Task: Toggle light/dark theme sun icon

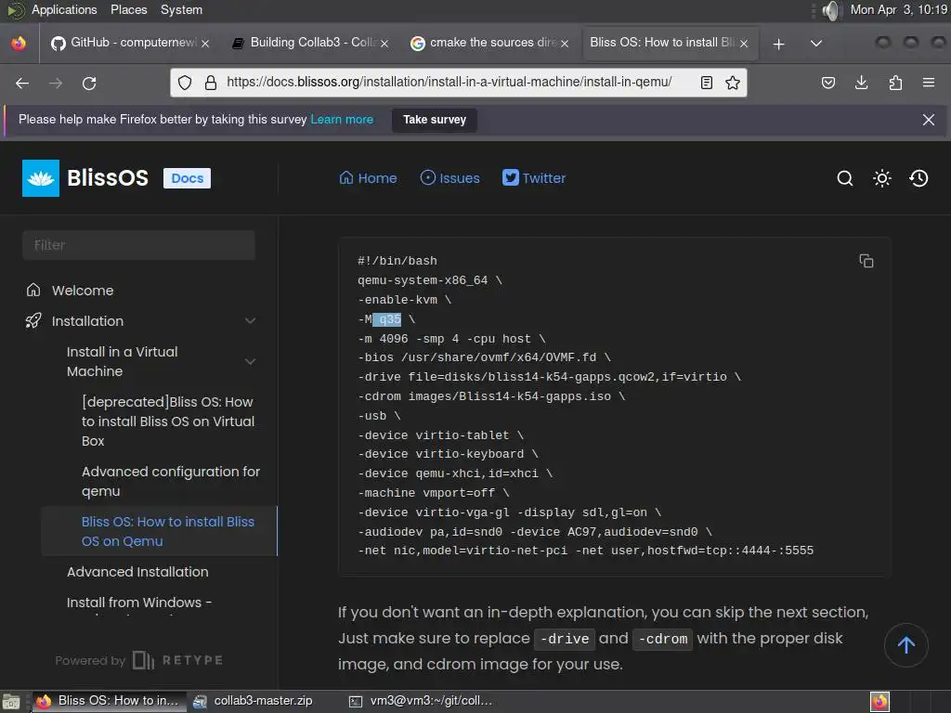Action: point(882,178)
